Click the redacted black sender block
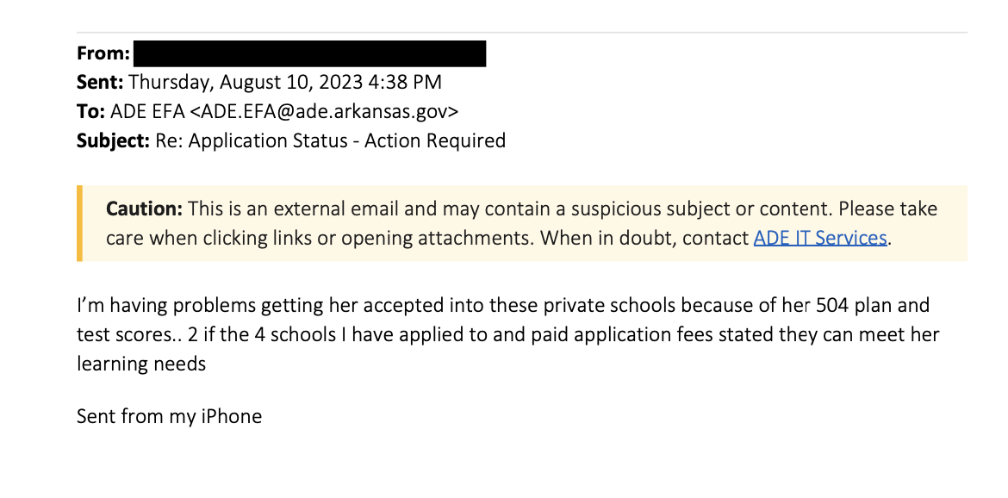Screen dimensions: 1008x498 [x=310, y=53]
